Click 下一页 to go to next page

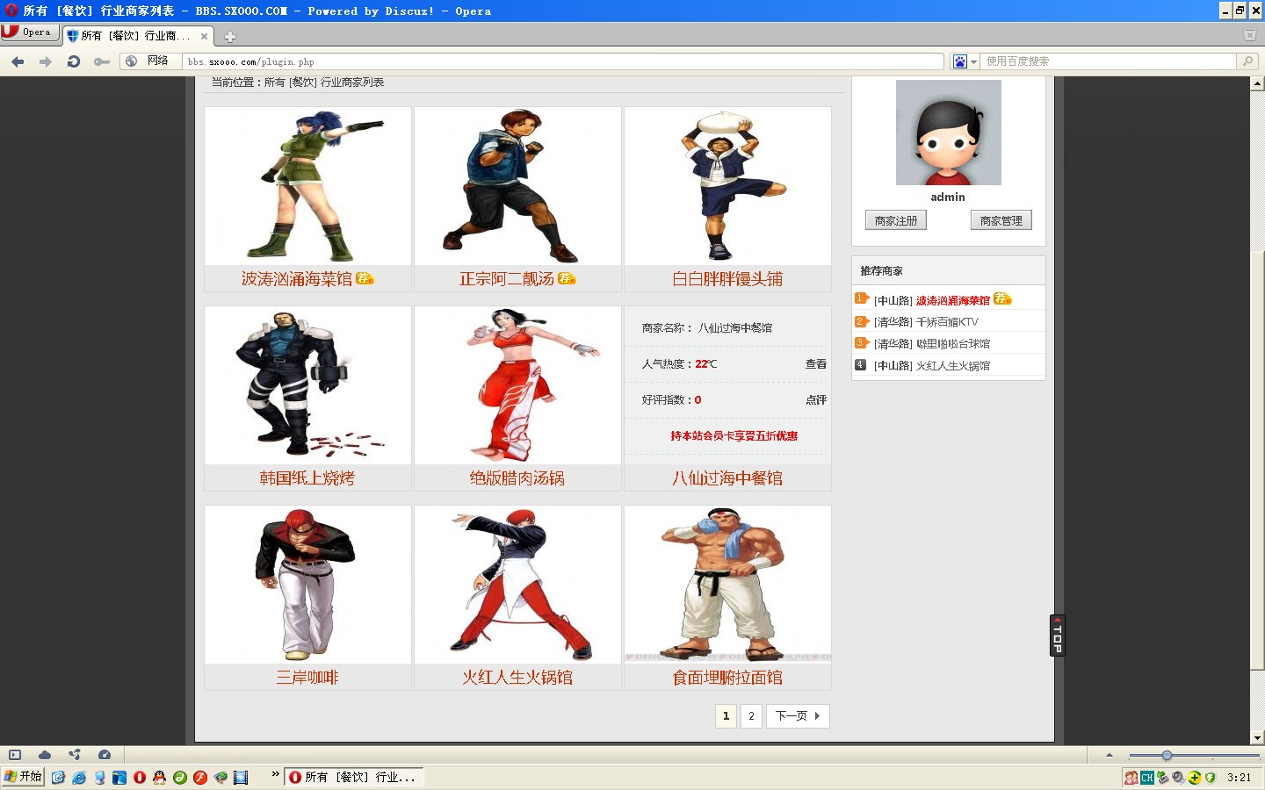798,716
